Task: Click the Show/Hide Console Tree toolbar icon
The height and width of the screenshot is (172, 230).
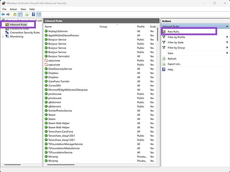Action: [x=20, y=14]
